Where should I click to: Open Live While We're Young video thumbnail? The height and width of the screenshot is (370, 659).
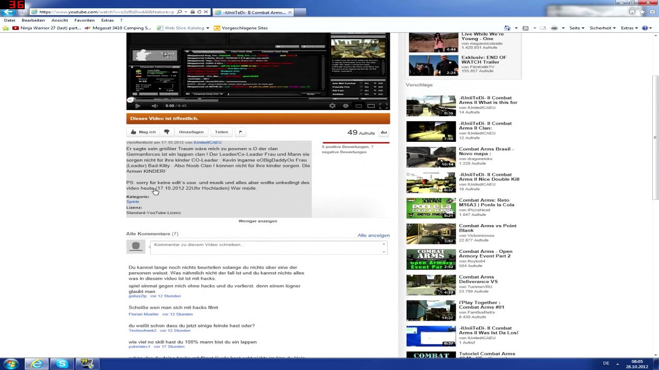point(433,42)
